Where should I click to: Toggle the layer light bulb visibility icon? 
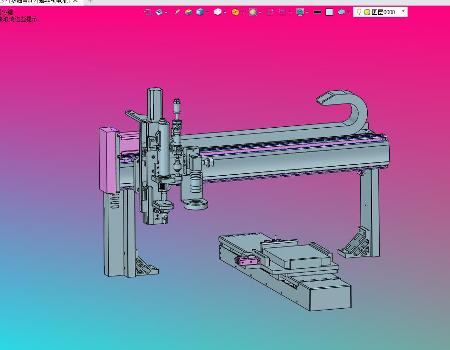359,12
